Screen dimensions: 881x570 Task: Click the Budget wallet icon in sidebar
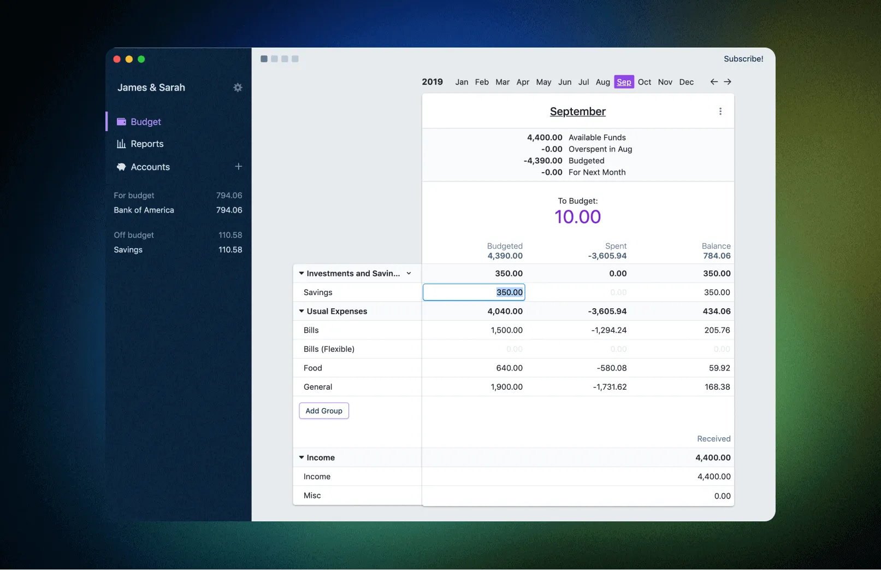click(121, 122)
